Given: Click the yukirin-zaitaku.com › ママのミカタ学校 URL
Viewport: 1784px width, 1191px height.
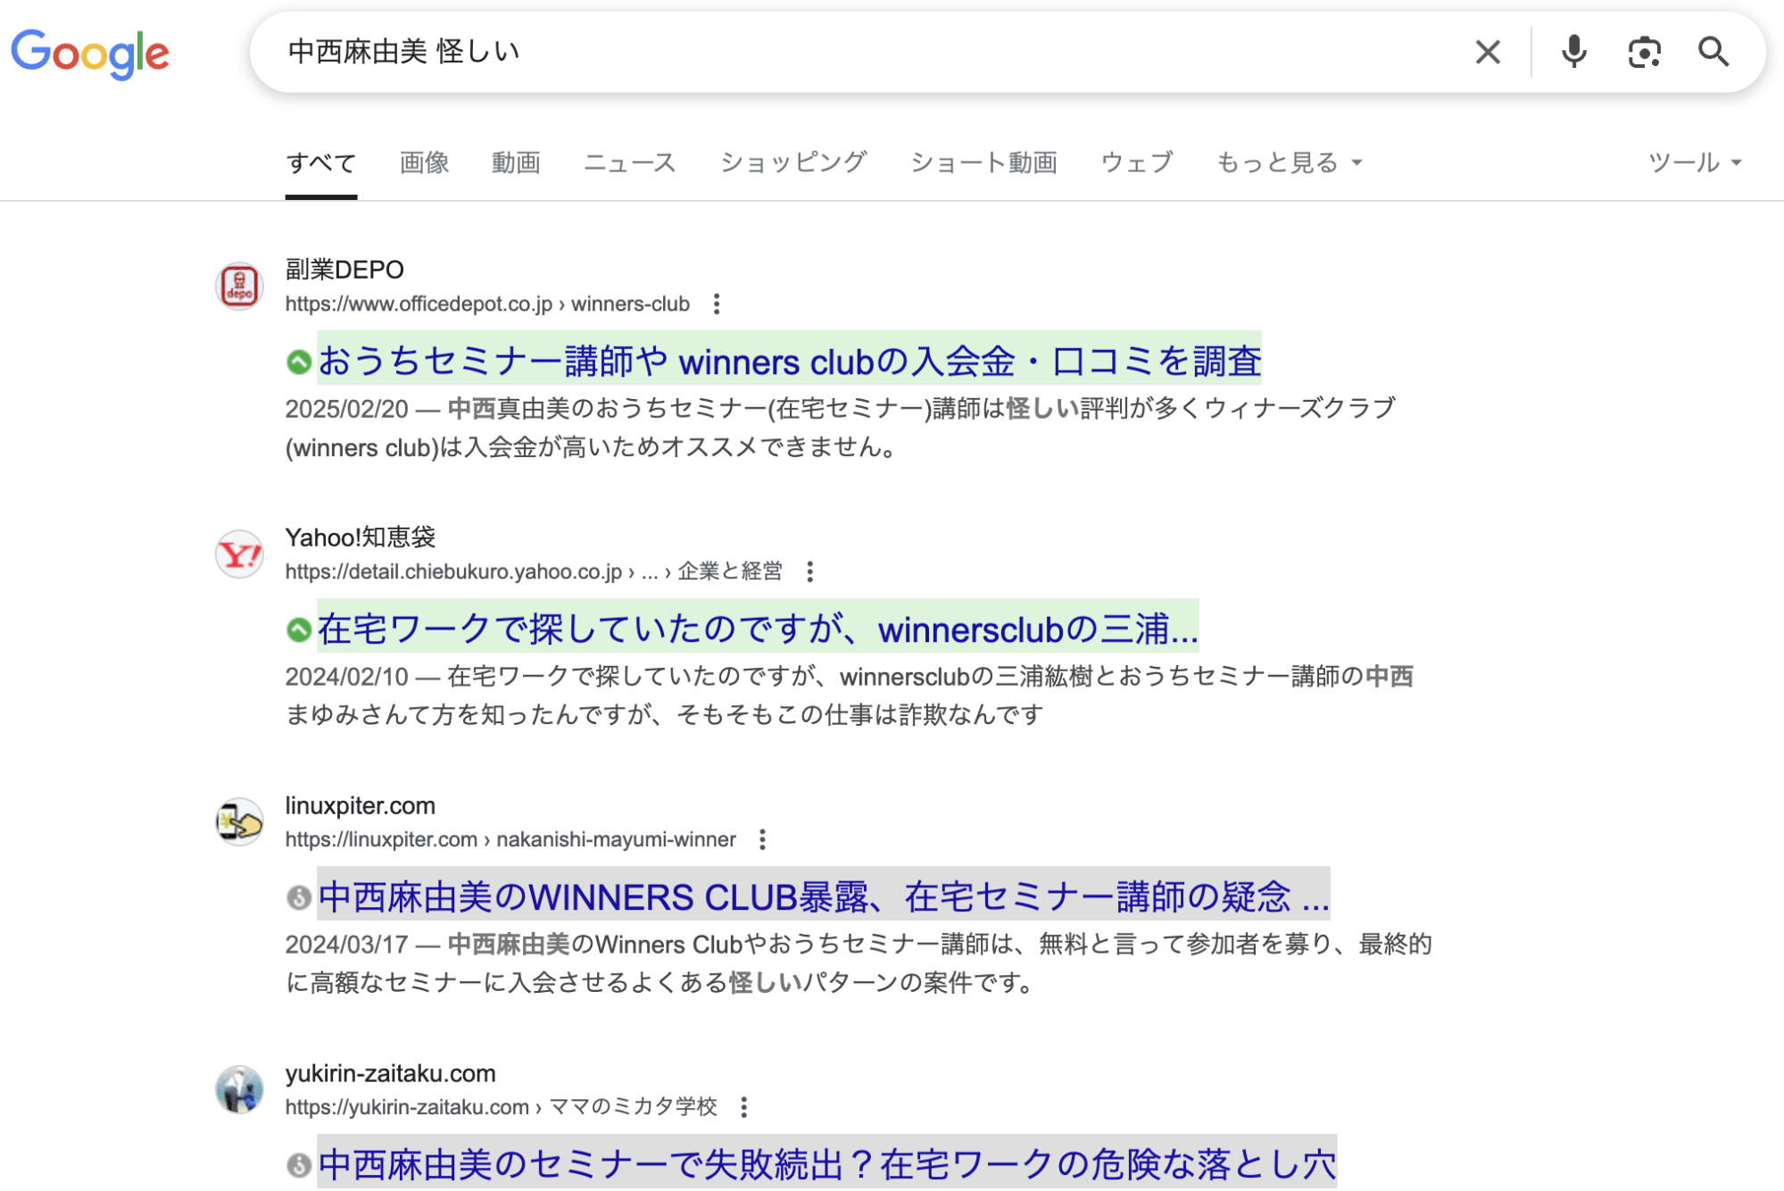Looking at the screenshot, I should tap(502, 1107).
